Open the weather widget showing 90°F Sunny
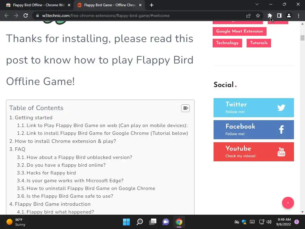This screenshot has width=305, height=229. point(16,222)
